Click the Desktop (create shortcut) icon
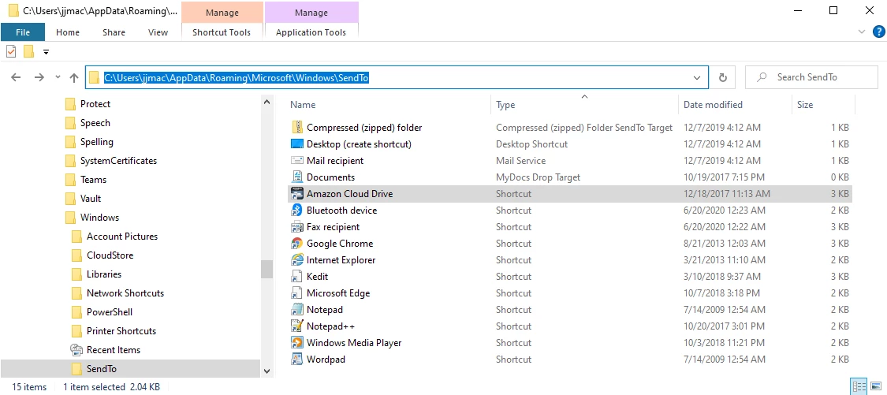Image resolution: width=887 pixels, height=395 pixels. [297, 143]
